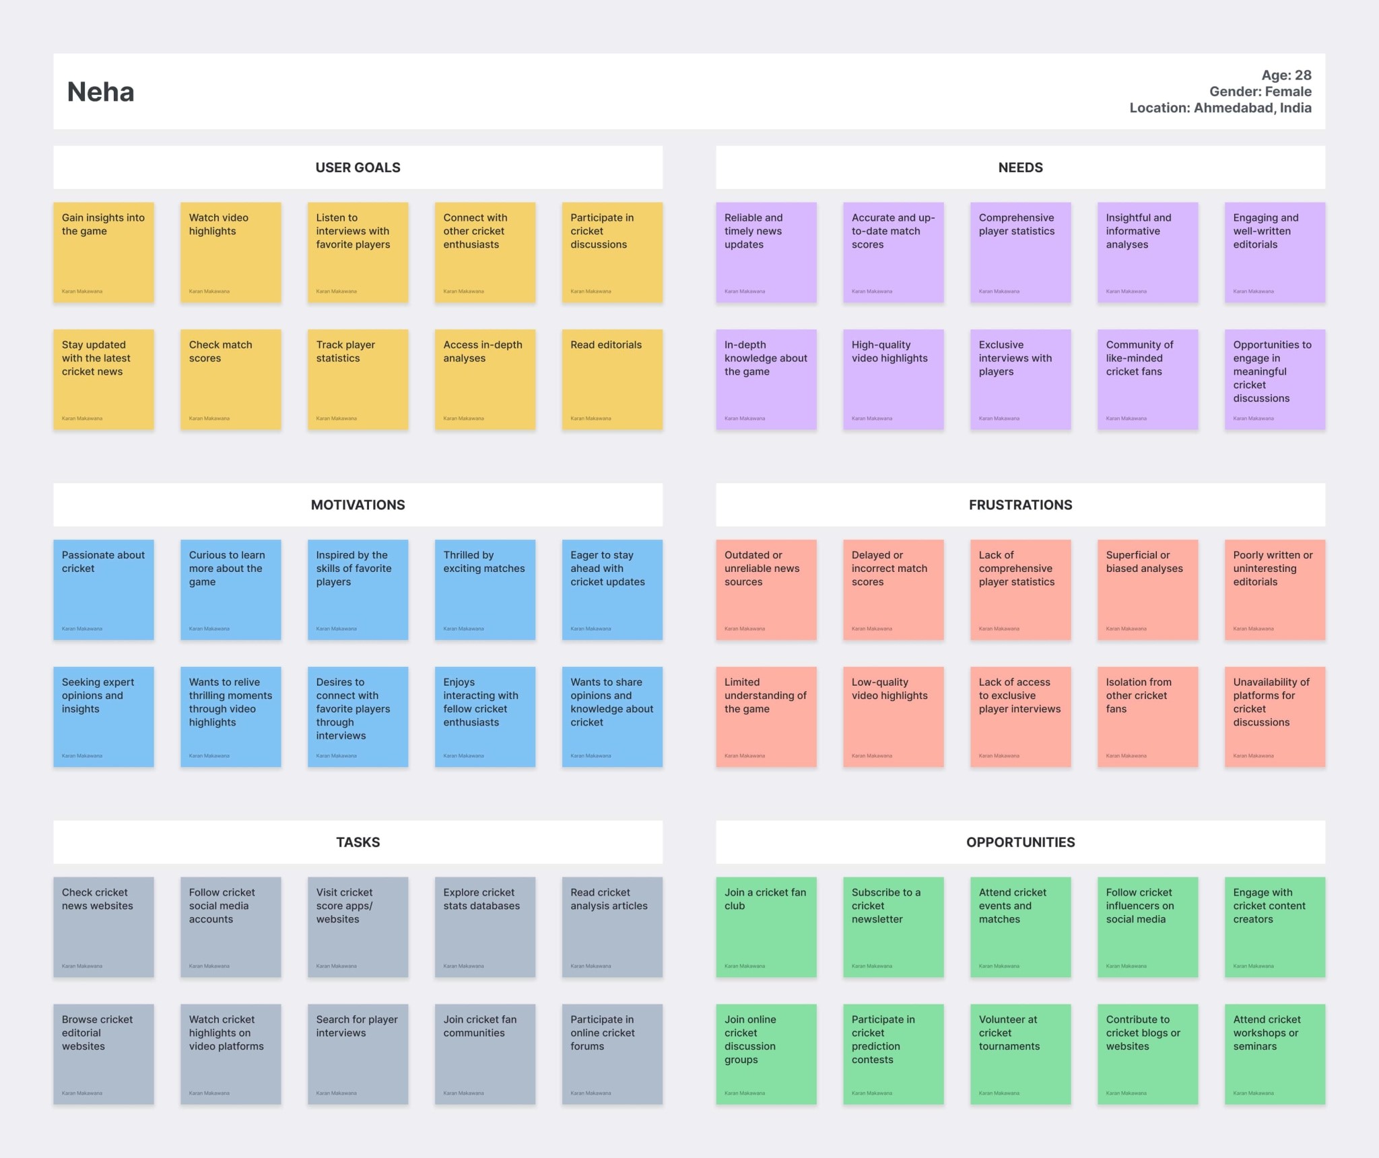Select 'Opportunities to engage in meaningful cricket discussions' note
The width and height of the screenshot is (1379, 1158).
(1275, 379)
